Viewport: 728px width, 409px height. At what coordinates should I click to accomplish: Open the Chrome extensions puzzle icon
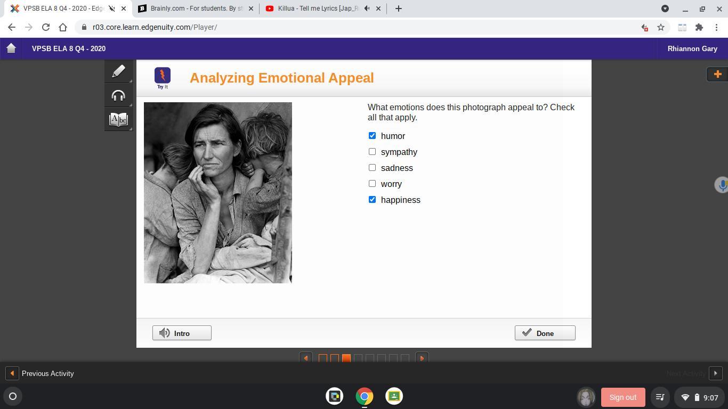point(699,27)
